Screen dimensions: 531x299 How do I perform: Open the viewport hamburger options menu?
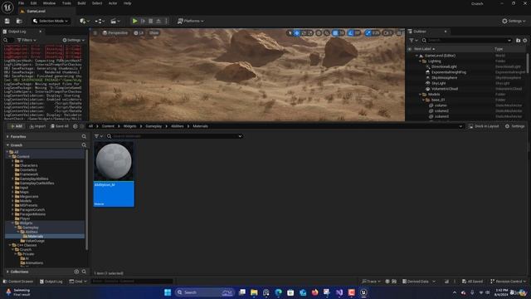[x=95, y=33]
